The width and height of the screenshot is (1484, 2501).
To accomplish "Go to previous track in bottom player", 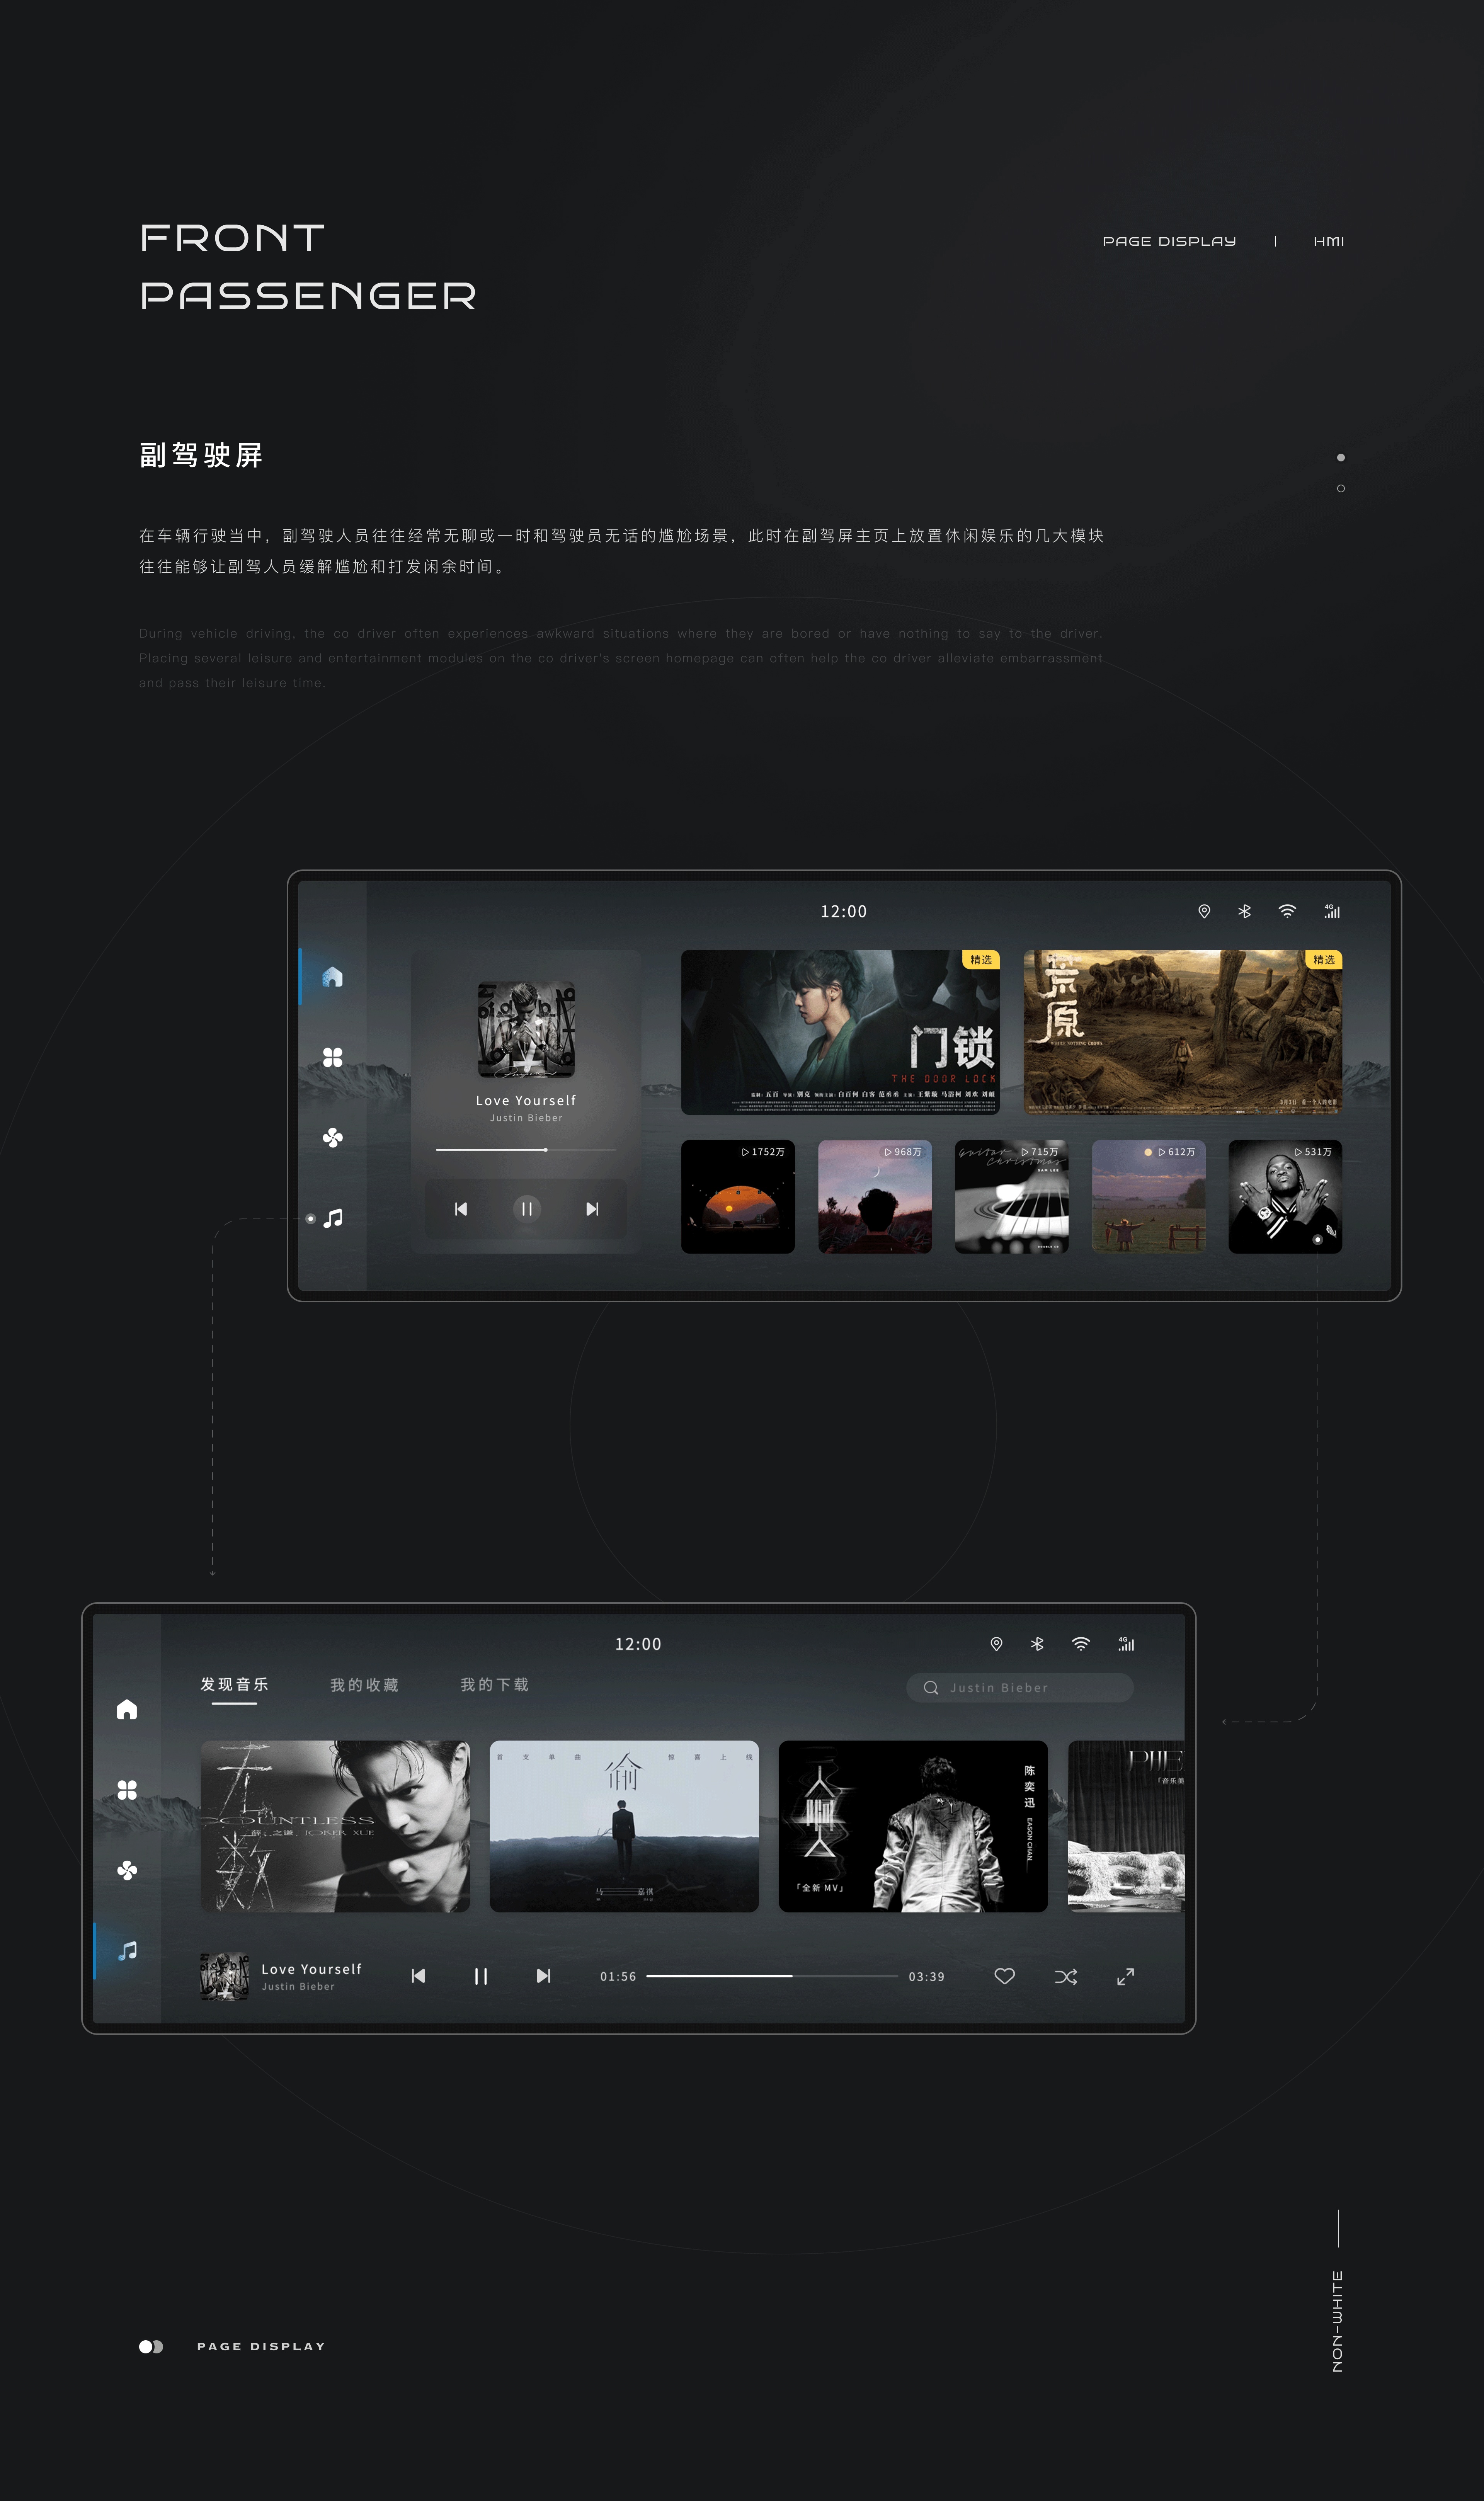I will (418, 1976).
